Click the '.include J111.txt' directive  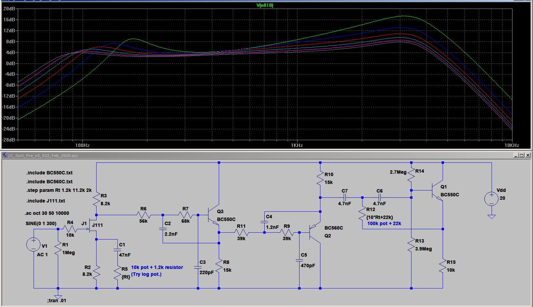[x=46, y=201]
